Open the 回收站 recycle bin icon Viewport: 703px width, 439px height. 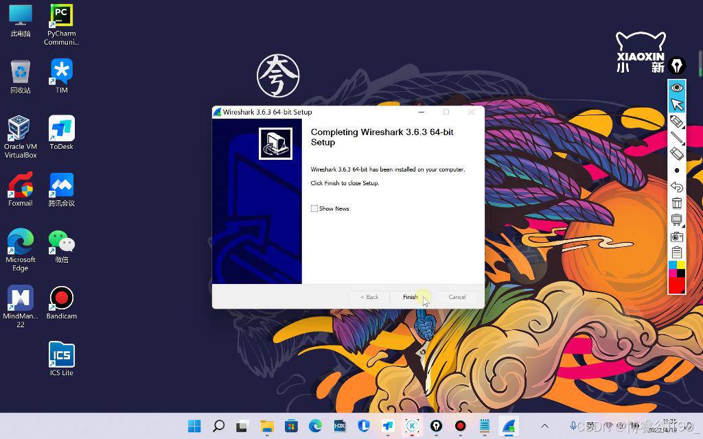[20, 77]
